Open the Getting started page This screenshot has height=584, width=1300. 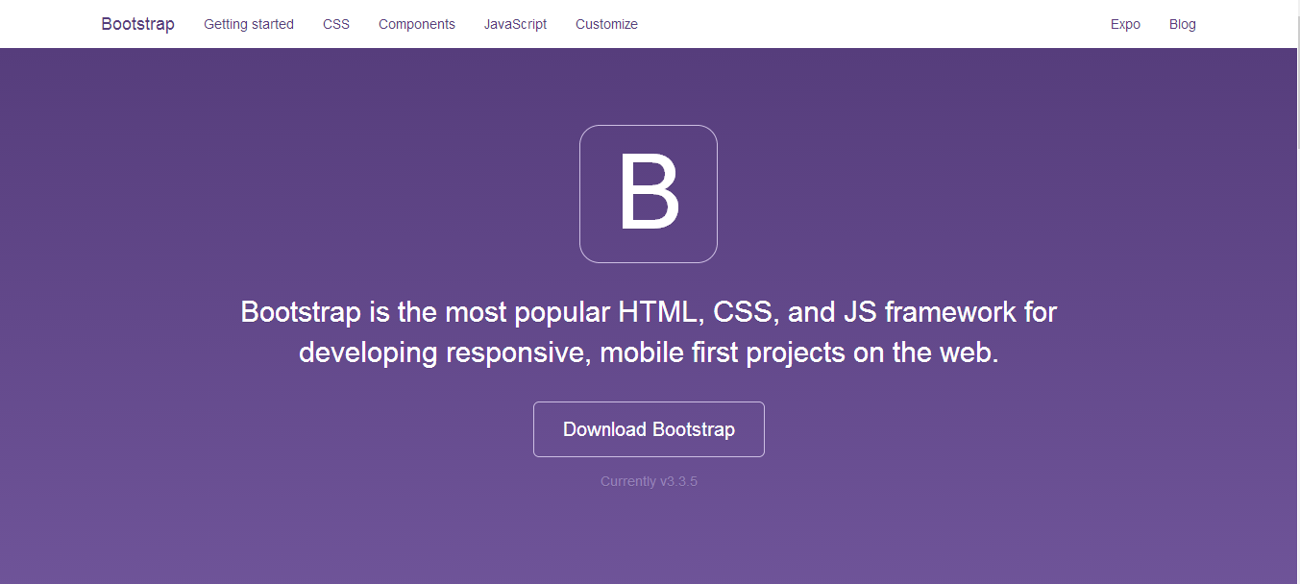click(248, 24)
